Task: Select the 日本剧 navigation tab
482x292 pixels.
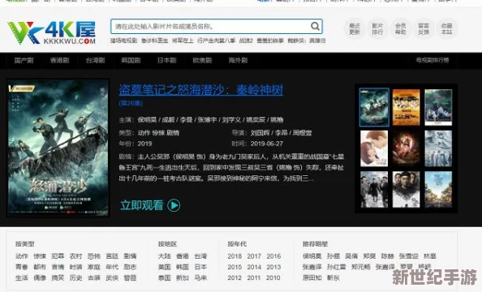Action: [x=166, y=60]
